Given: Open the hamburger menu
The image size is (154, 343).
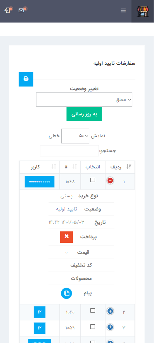Looking at the screenshot, I should pyautogui.click(x=123, y=11).
